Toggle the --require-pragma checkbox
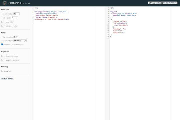180x120 pixels. 2,60
